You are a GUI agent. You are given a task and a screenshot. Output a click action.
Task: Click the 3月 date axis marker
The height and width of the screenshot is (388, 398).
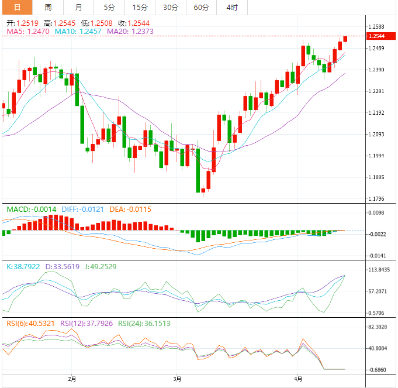[177, 379]
